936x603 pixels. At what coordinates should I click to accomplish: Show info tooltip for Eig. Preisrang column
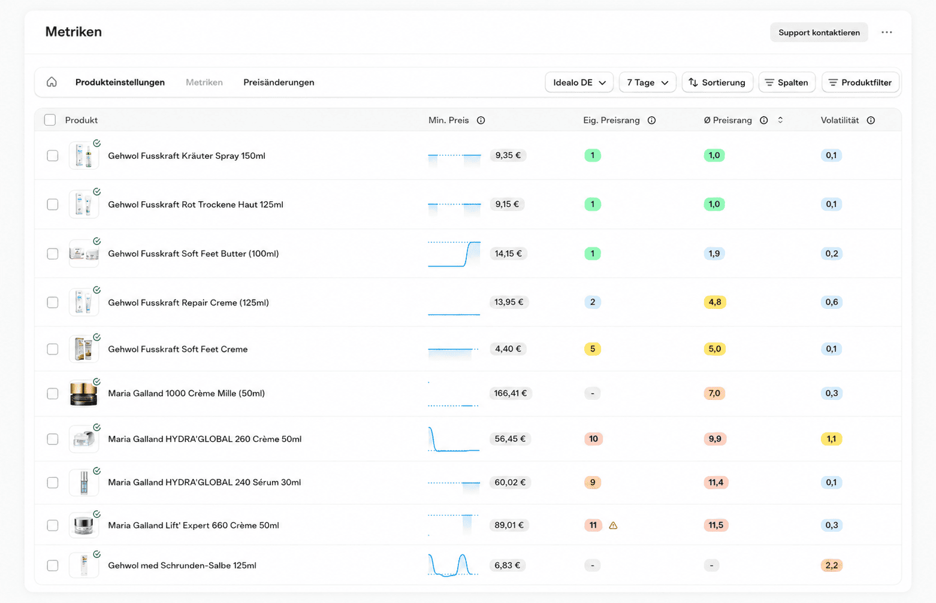tap(651, 120)
